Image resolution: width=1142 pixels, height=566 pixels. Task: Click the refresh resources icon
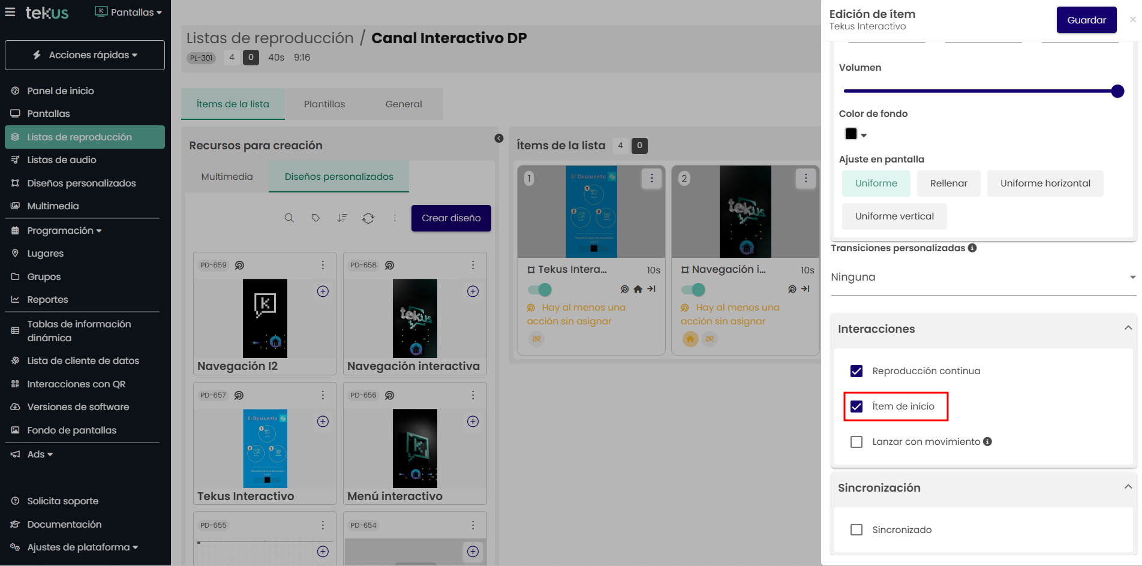(368, 218)
